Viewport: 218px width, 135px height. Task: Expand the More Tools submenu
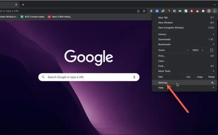(x=184, y=71)
